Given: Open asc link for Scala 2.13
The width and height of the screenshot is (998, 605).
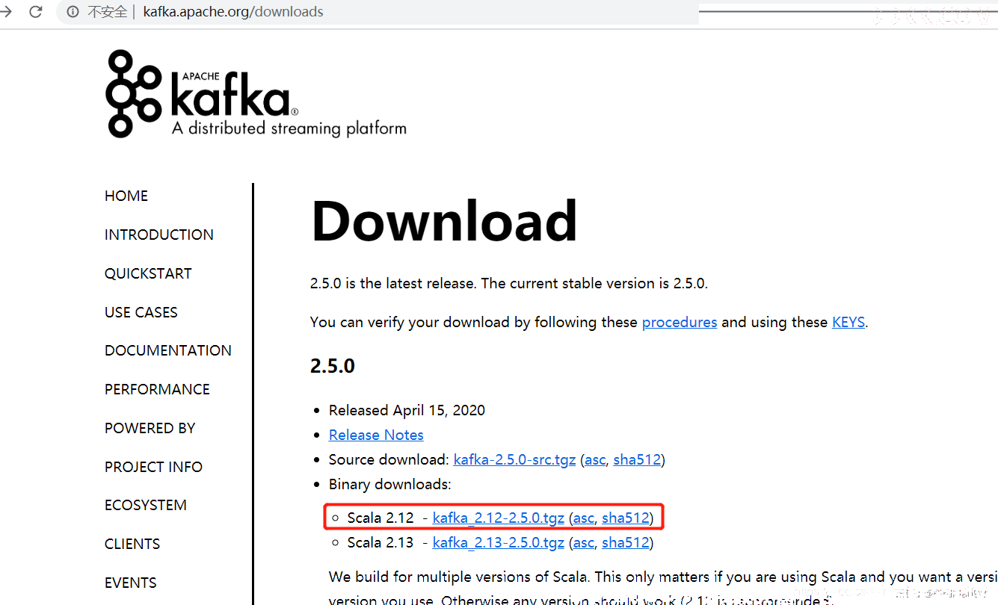Looking at the screenshot, I should [x=584, y=542].
